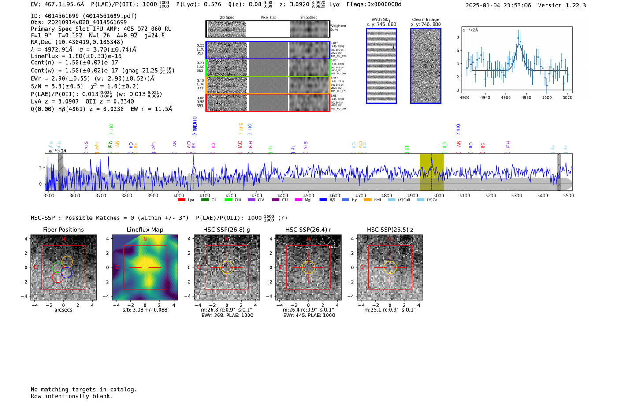617x420 pixels.
Task: Select the Weighted Sum 2D spectrum row
Action: pos(268,29)
